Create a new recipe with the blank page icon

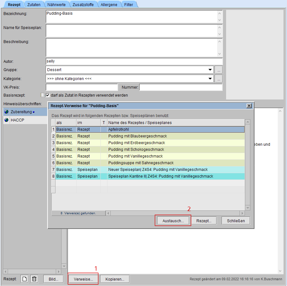tap(25, 279)
